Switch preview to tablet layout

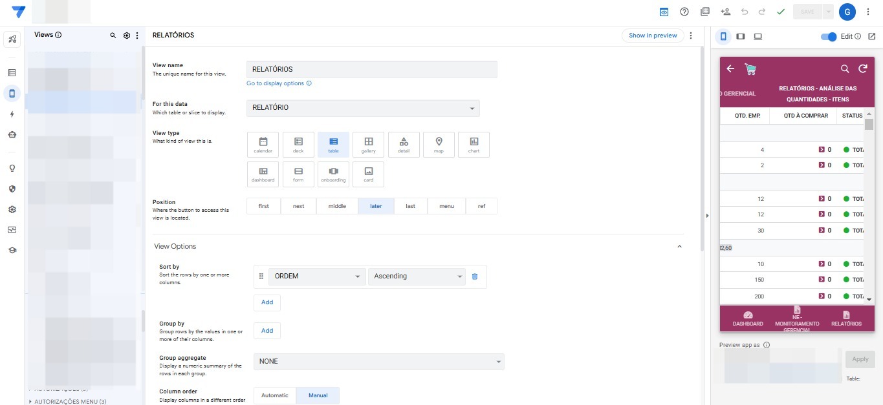pyautogui.click(x=741, y=37)
